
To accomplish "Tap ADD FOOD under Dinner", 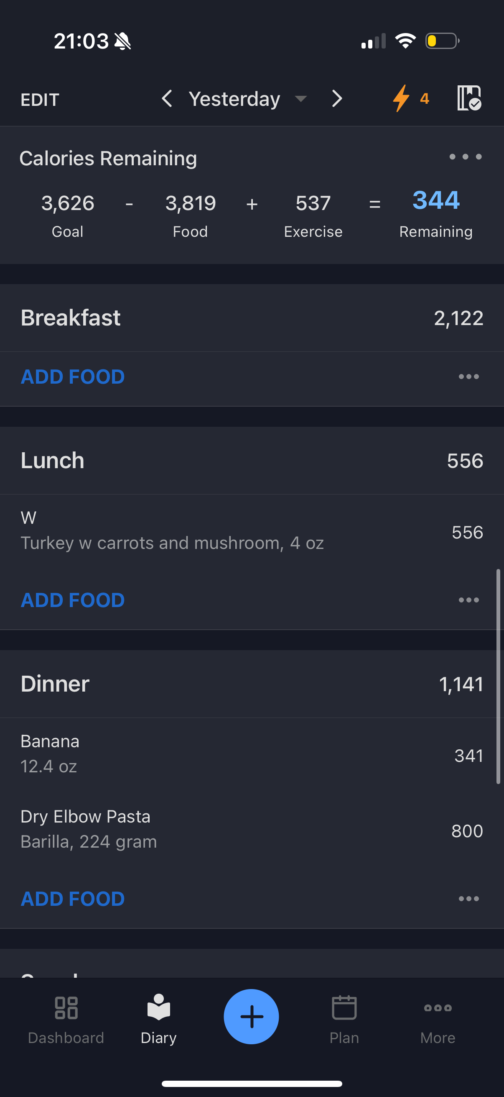I will [73, 899].
